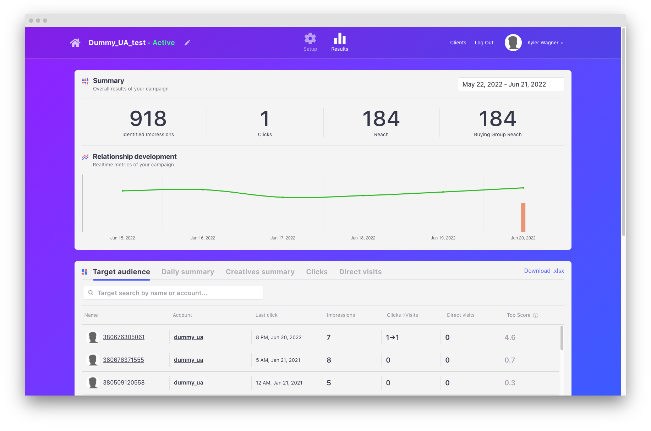Image resolution: width=651 pixels, height=431 pixels.
Task: Click the Top Score help icon
Action: (536, 315)
